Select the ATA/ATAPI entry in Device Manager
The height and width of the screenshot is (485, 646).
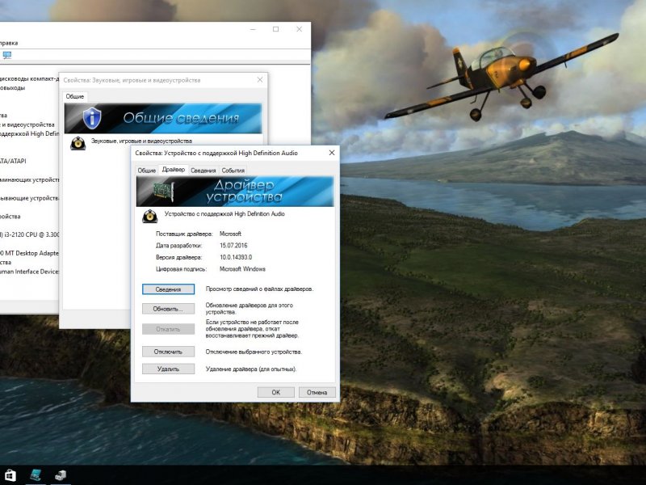(x=13, y=161)
